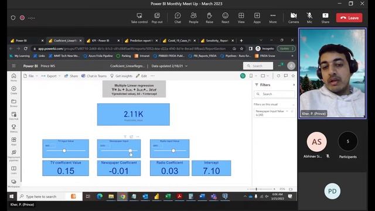Screen dimensions: 375x211
Task: Click the Power BI Search box
Action: (x=258, y=66)
